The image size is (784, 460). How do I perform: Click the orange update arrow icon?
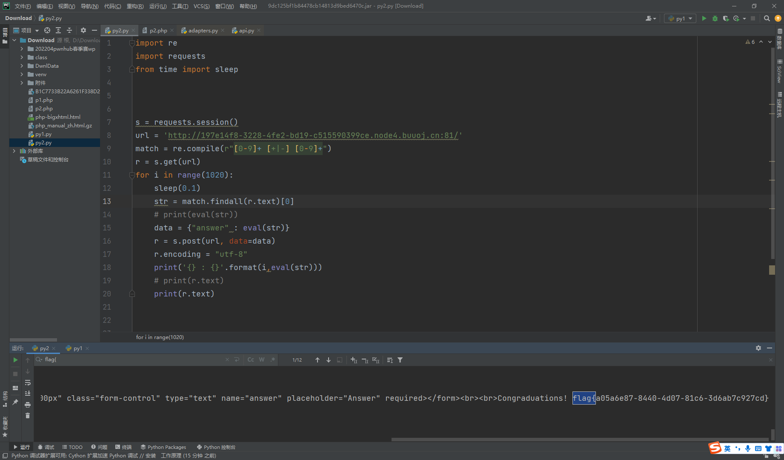pyautogui.click(x=778, y=18)
